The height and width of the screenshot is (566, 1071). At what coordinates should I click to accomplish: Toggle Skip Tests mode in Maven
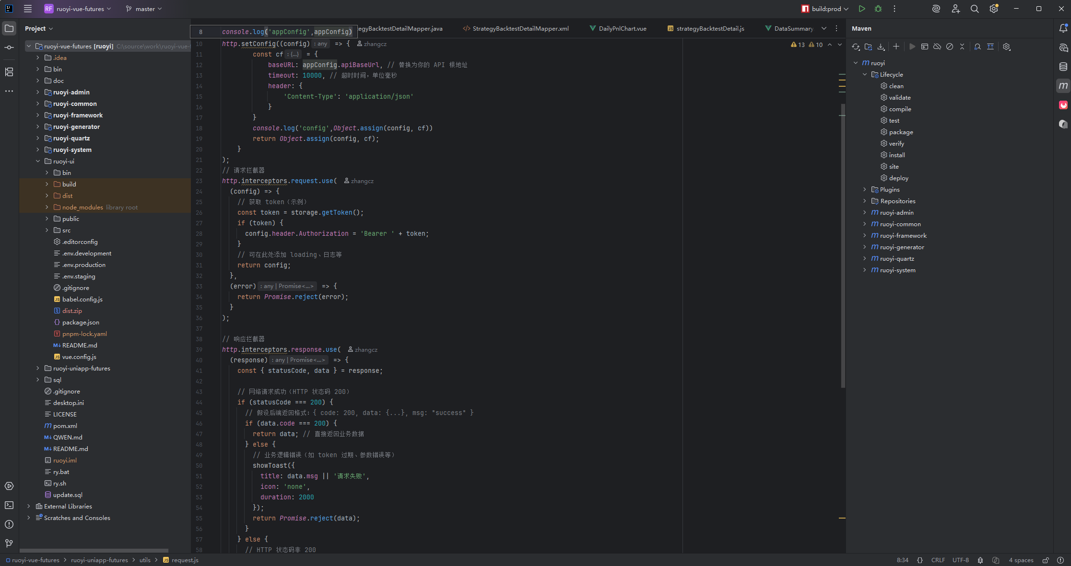click(x=950, y=47)
